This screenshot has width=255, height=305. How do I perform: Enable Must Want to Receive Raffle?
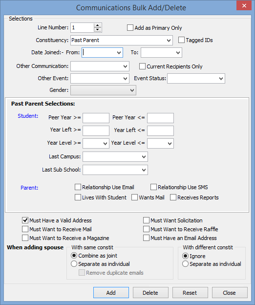tap(147, 229)
